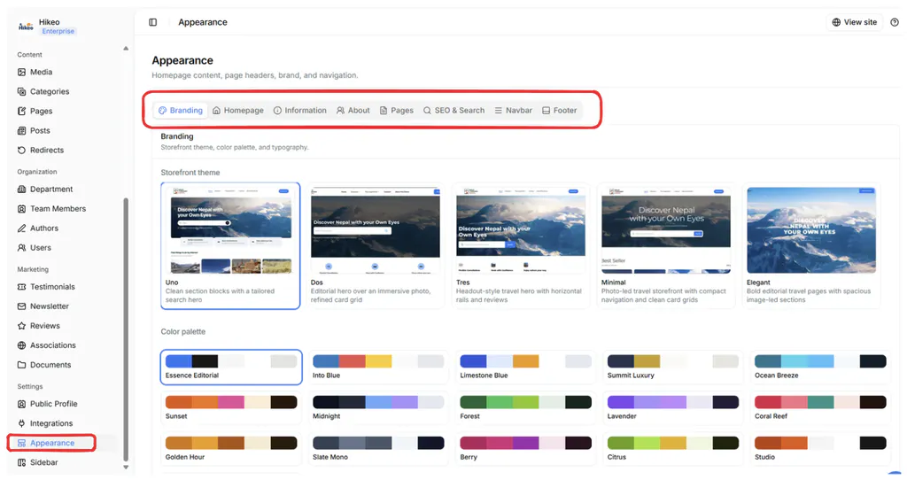This screenshot has height=480, width=907.
Task: Choose the Lavender color palette
Action: click(x=673, y=407)
